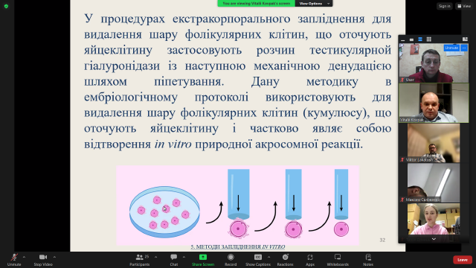This screenshot has height=268, width=476.
Task: Show more participants with the down chevron
Action: tap(434, 239)
